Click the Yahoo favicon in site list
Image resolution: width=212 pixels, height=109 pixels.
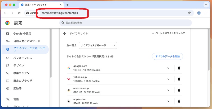pos(69,79)
